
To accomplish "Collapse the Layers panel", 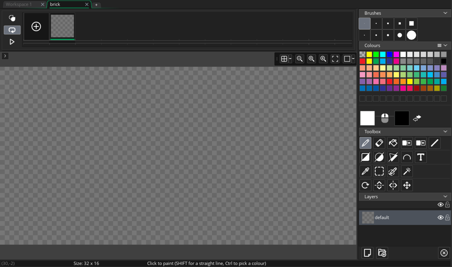I will pyautogui.click(x=445, y=197).
